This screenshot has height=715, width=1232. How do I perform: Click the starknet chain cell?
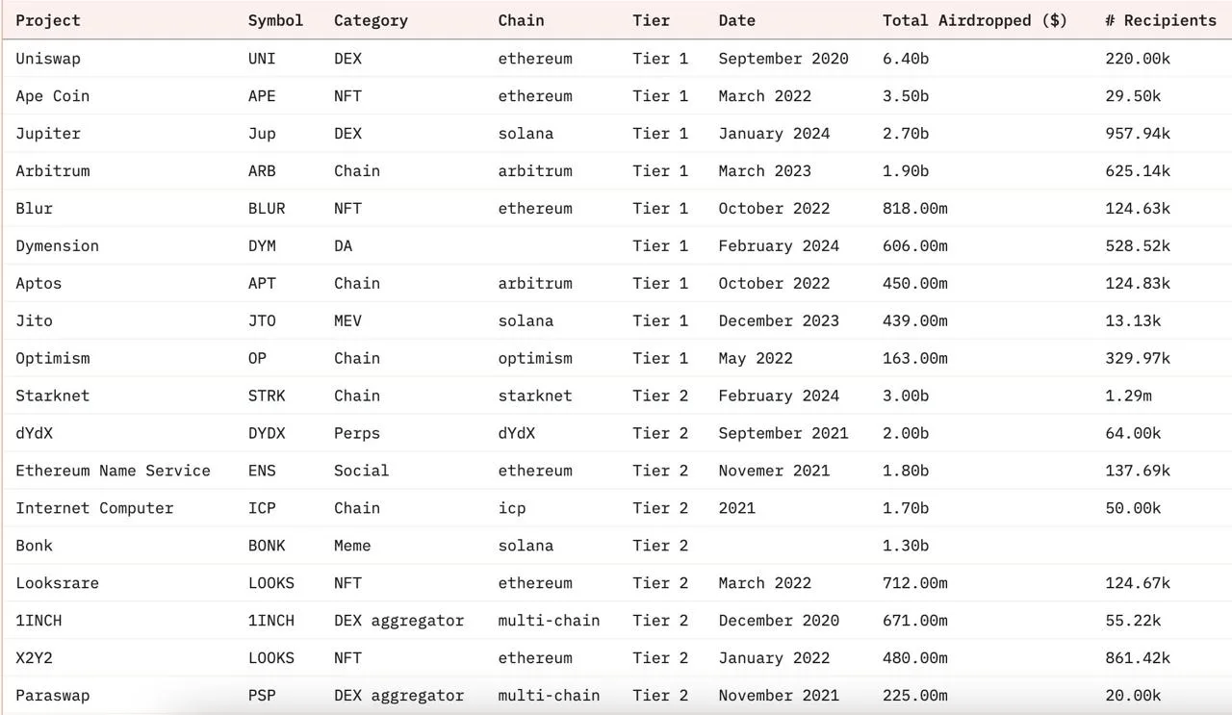coord(535,396)
